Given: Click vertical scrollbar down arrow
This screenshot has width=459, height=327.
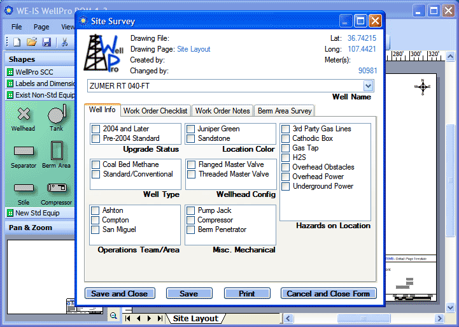Looking at the screenshot, I should pyautogui.click(x=451, y=307).
